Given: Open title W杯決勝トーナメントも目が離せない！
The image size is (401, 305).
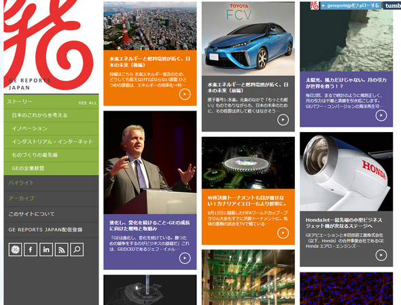Looking at the screenshot, I should click(247, 201).
